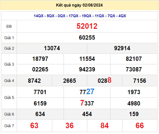
Task: Click the code 19QX
Action: 87,16
